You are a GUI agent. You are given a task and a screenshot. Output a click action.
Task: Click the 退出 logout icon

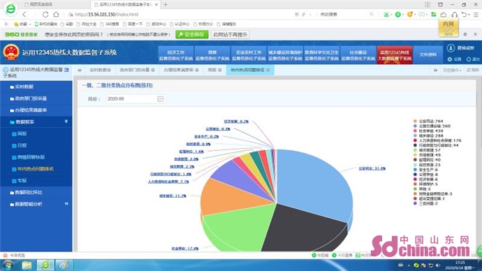click(469, 59)
